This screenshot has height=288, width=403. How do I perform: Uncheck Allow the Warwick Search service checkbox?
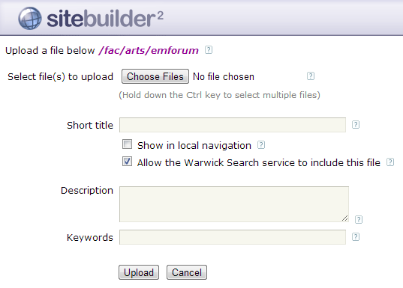(128, 162)
